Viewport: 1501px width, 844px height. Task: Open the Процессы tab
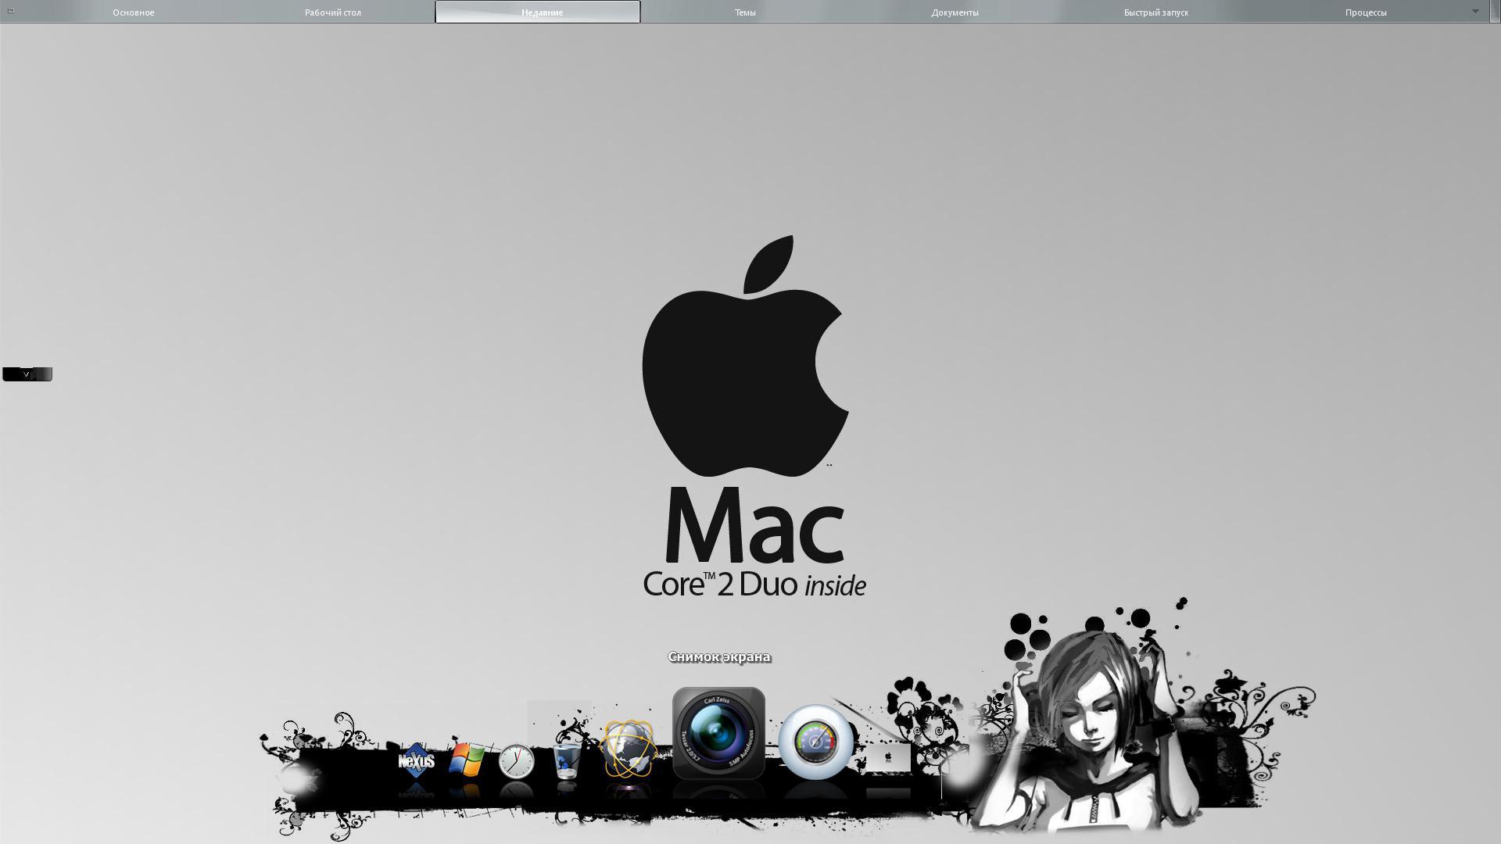click(x=1366, y=13)
